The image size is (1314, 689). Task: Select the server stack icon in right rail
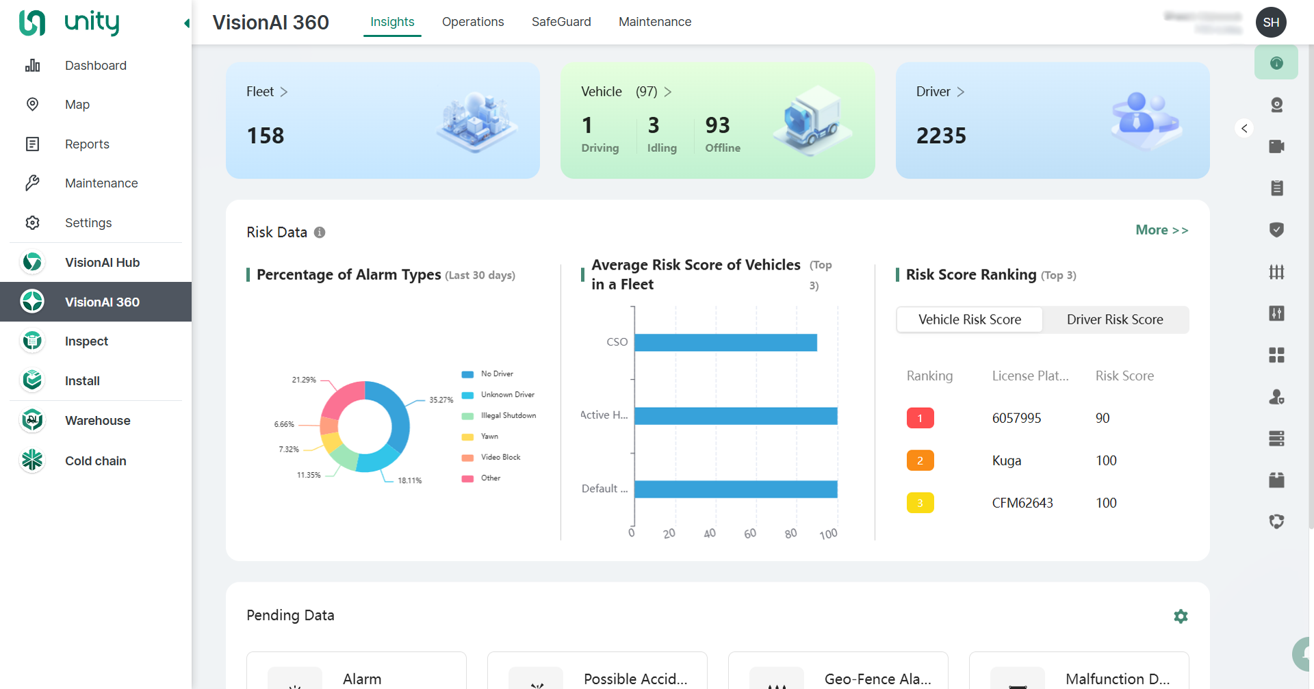click(1276, 439)
